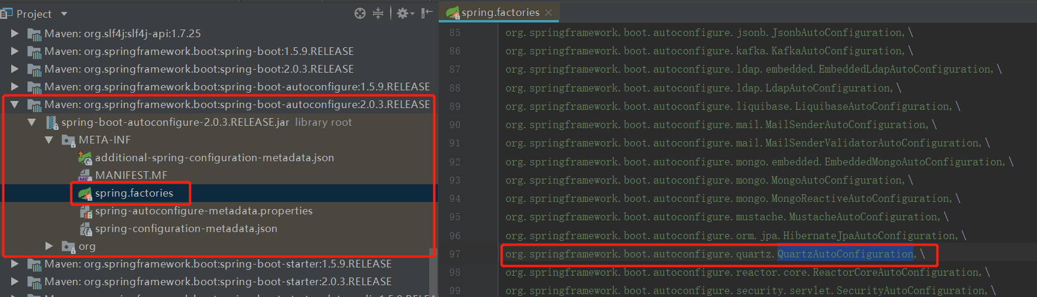Screen dimensions: 1037x297
Task: Open the Project panel settings gear
Action: tap(405, 13)
